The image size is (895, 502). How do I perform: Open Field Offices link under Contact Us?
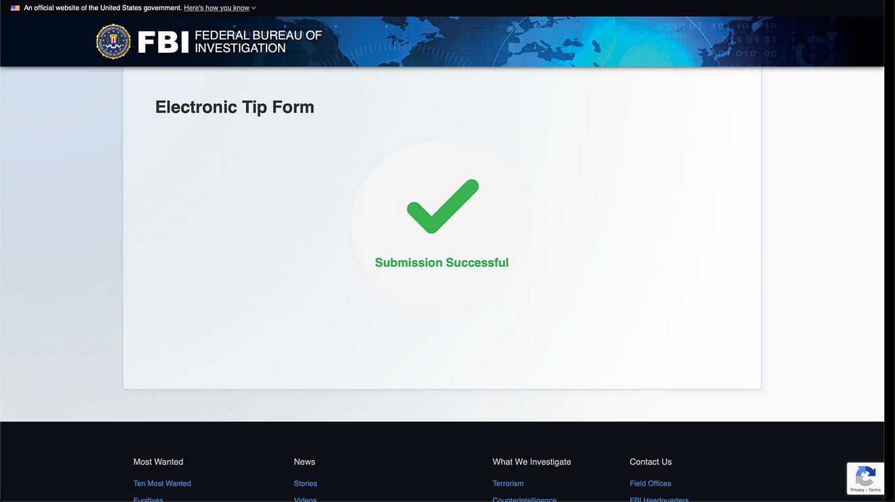coord(650,484)
